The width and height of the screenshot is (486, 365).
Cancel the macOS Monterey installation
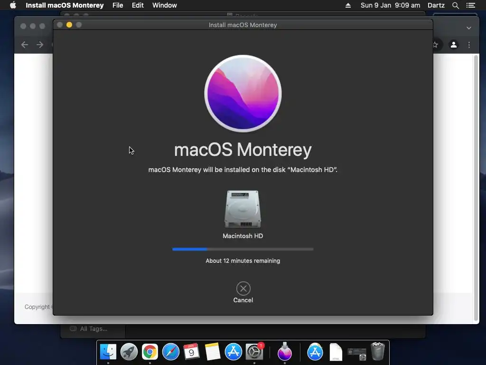243,288
